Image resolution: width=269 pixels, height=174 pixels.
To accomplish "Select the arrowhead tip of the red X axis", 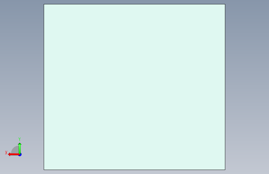I will (9, 154).
